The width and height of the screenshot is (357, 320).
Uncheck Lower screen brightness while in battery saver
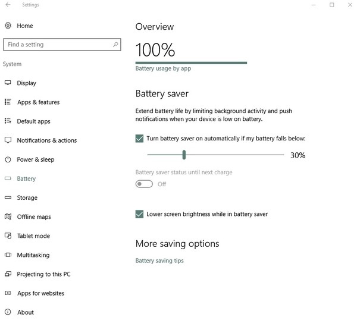point(139,214)
